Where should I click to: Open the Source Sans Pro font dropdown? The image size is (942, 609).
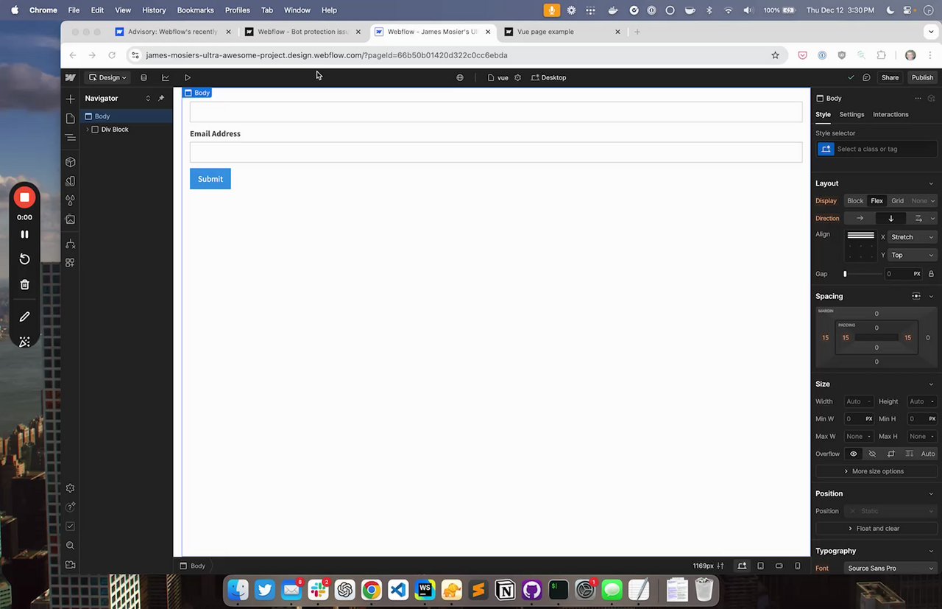coord(890,568)
